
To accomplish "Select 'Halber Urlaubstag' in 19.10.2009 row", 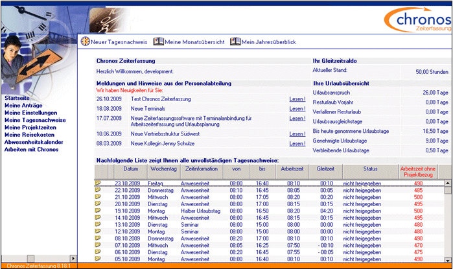I will pyautogui.click(x=200, y=211).
